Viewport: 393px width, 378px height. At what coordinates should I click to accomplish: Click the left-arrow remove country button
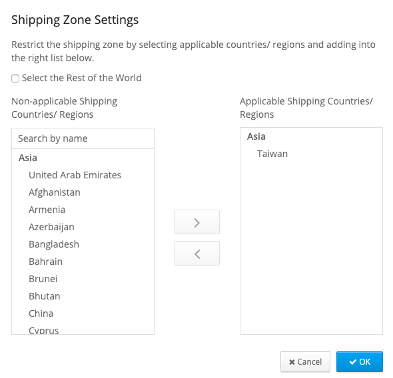197,254
